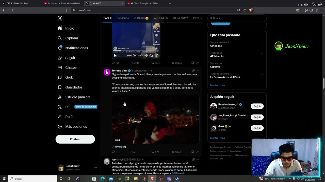
Task: Like Terreno Viral post with 570 likes
Action: [155, 152]
